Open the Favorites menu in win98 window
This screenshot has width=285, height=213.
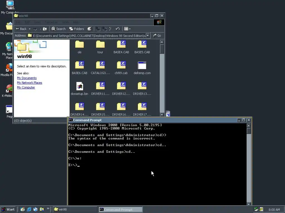[51, 22]
